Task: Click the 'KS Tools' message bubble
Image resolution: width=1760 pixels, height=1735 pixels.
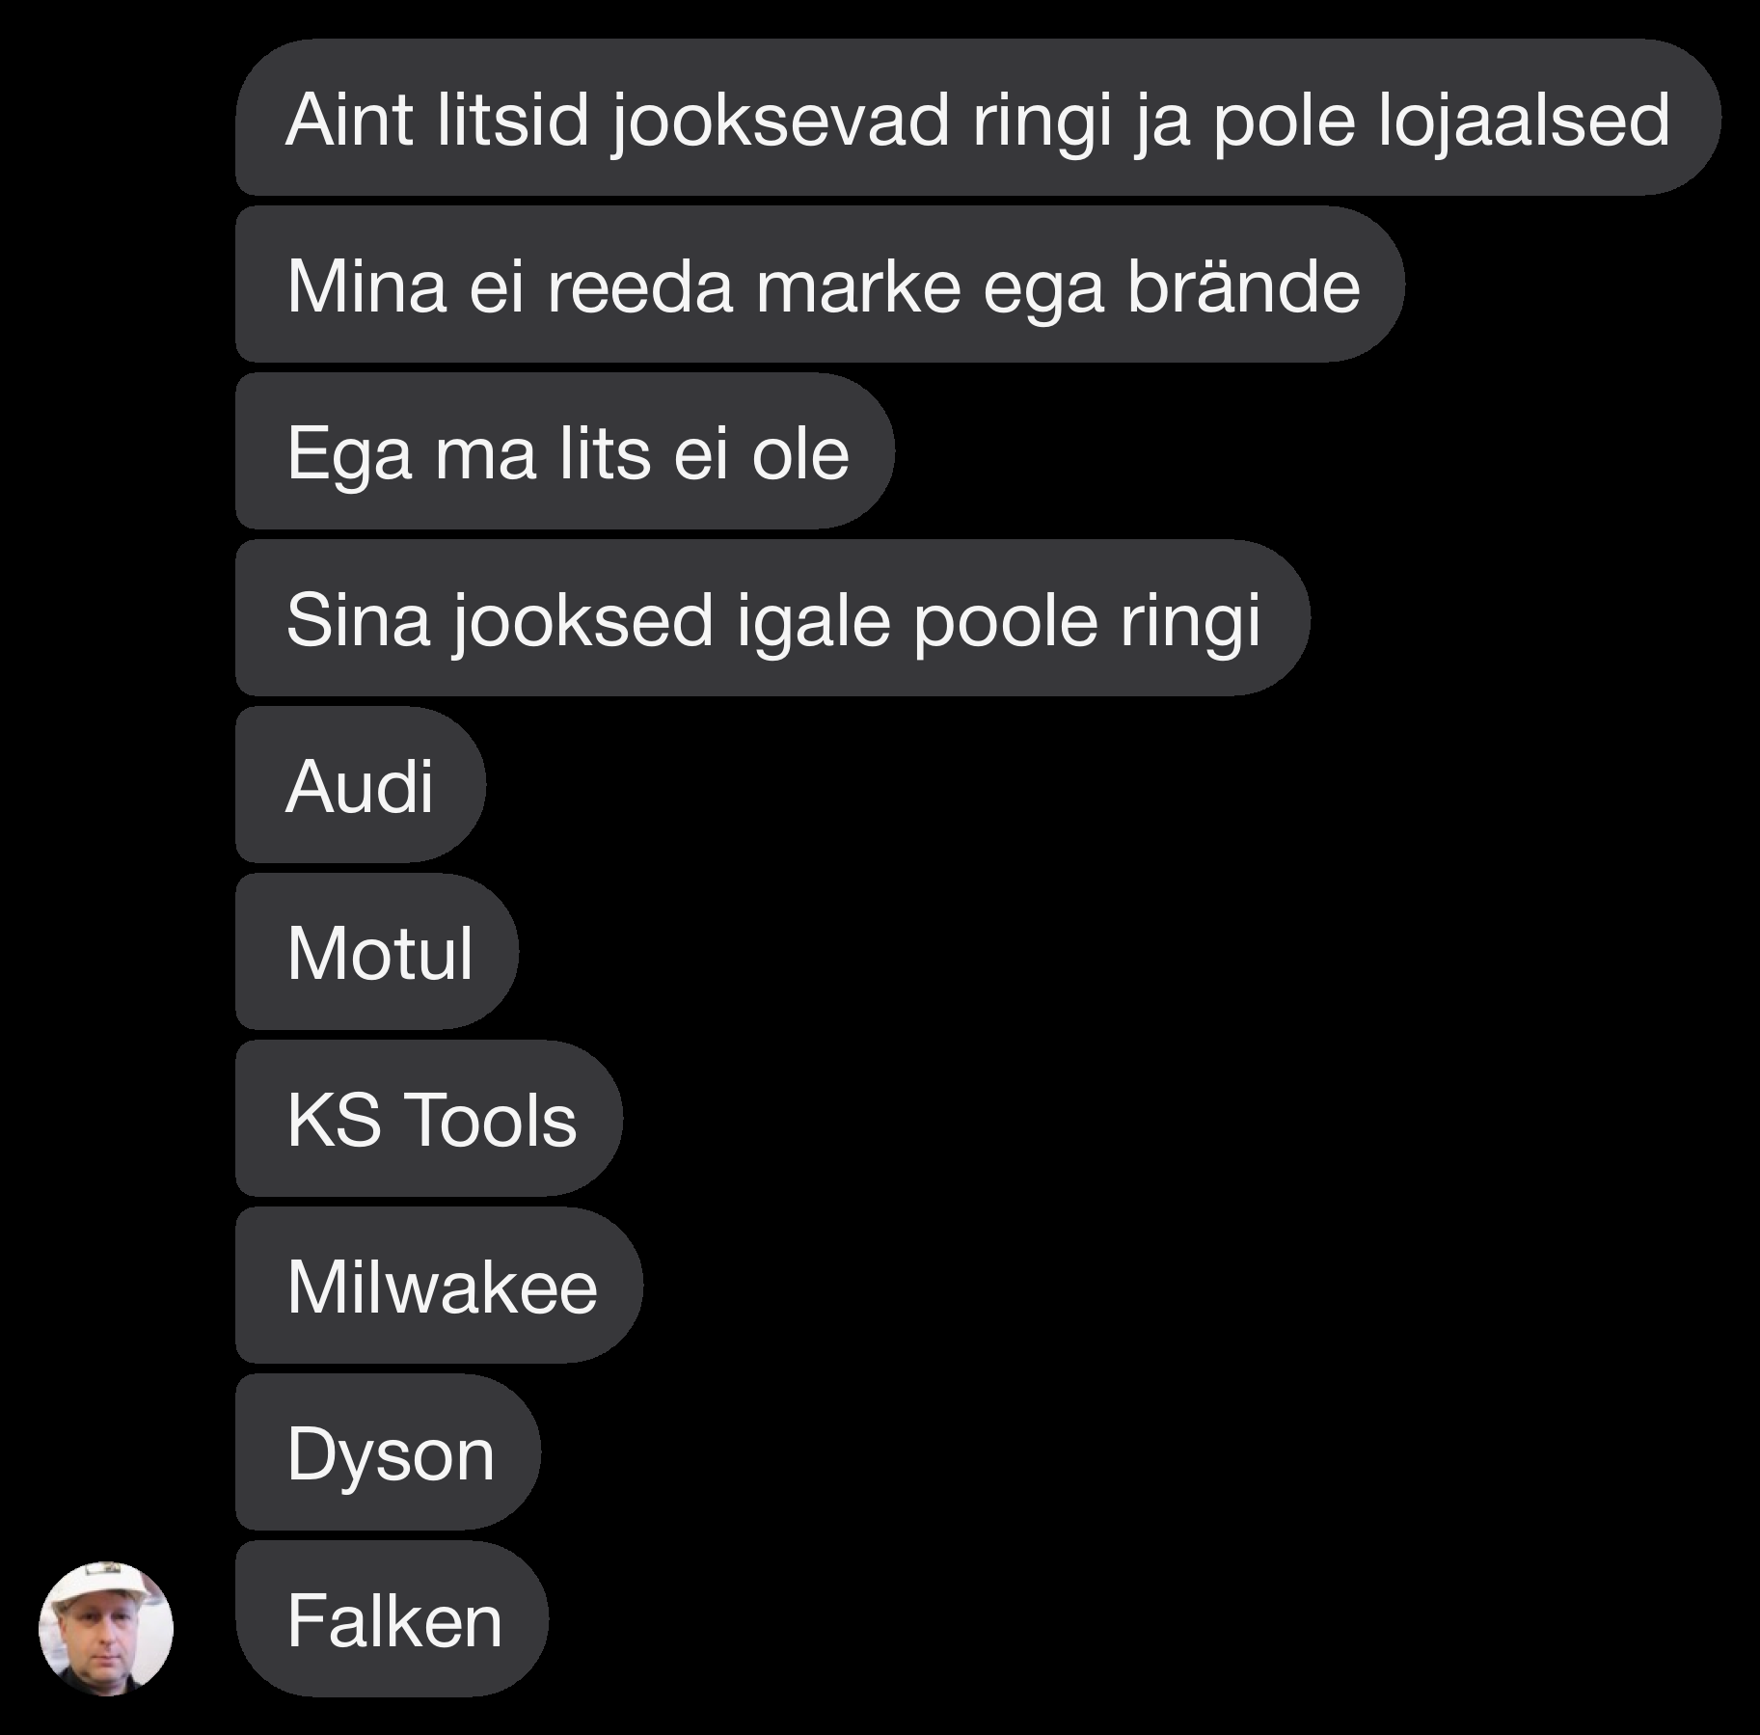Action: [429, 1119]
